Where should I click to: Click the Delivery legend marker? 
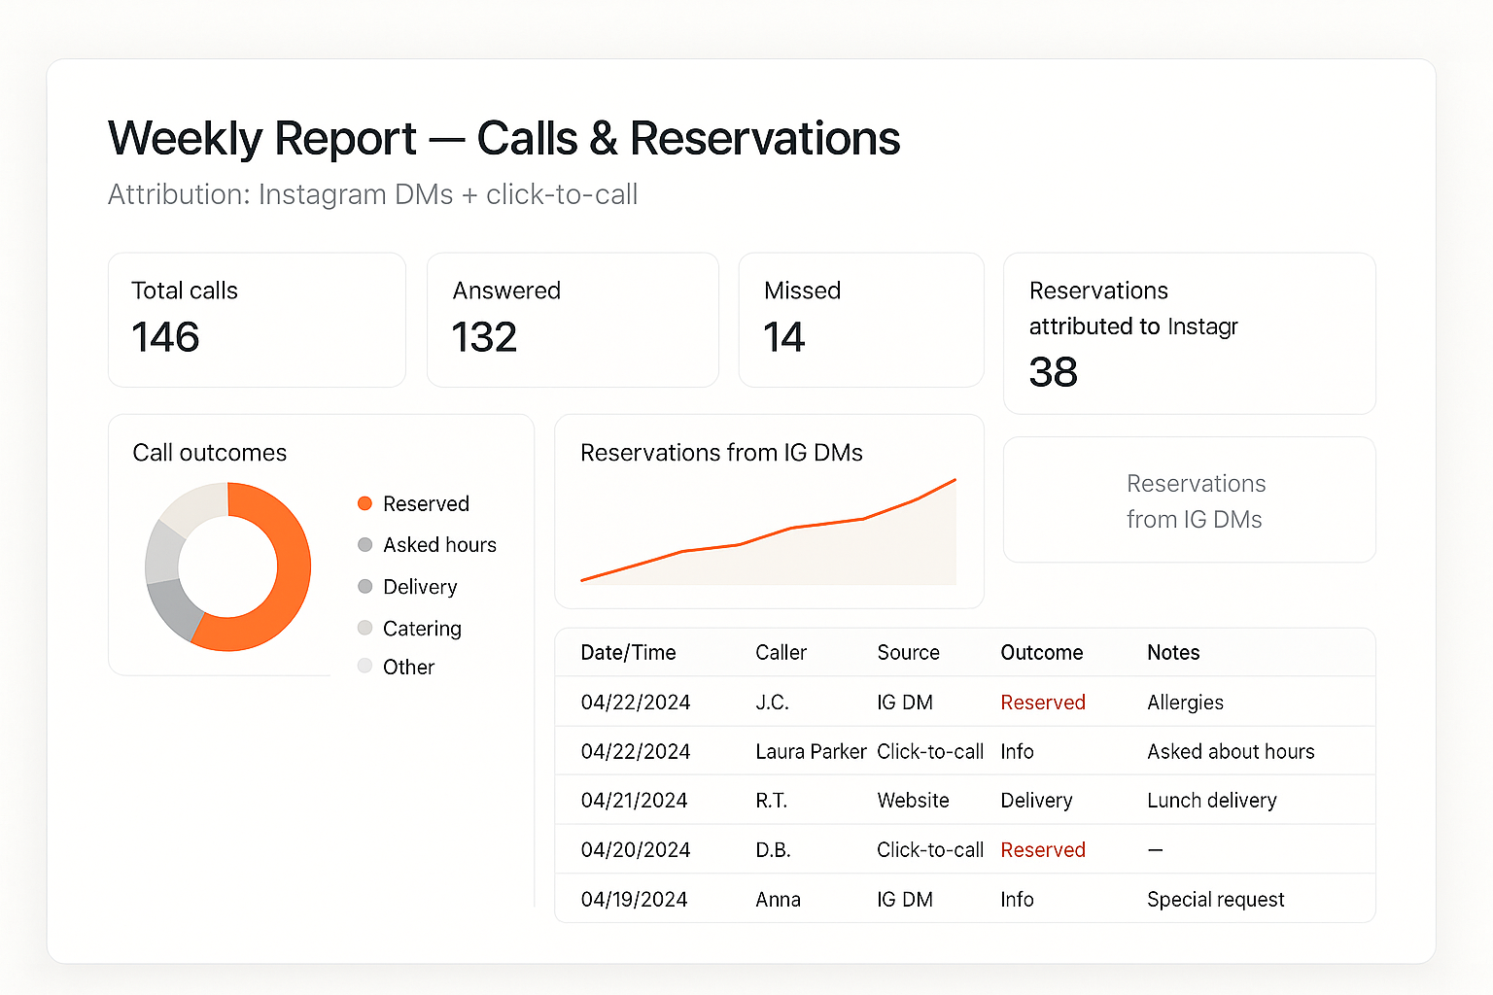[x=365, y=586]
